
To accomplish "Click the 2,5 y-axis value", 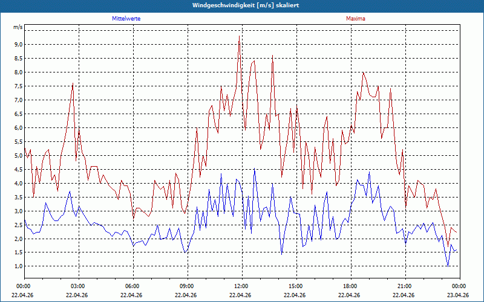I will point(19,225).
